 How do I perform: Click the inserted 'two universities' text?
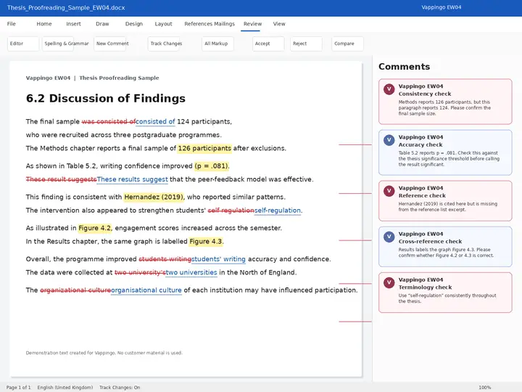click(x=191, y=272)
